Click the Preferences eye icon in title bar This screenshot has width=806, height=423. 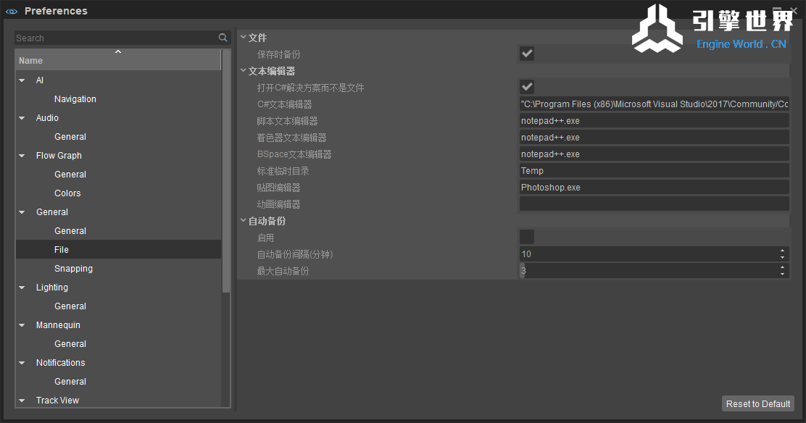tap(12, 11)
